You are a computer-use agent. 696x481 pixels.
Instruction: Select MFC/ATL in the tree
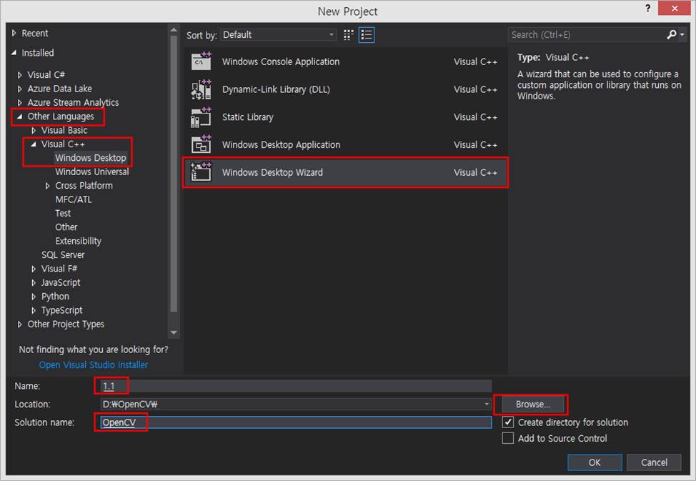[74, 199]
